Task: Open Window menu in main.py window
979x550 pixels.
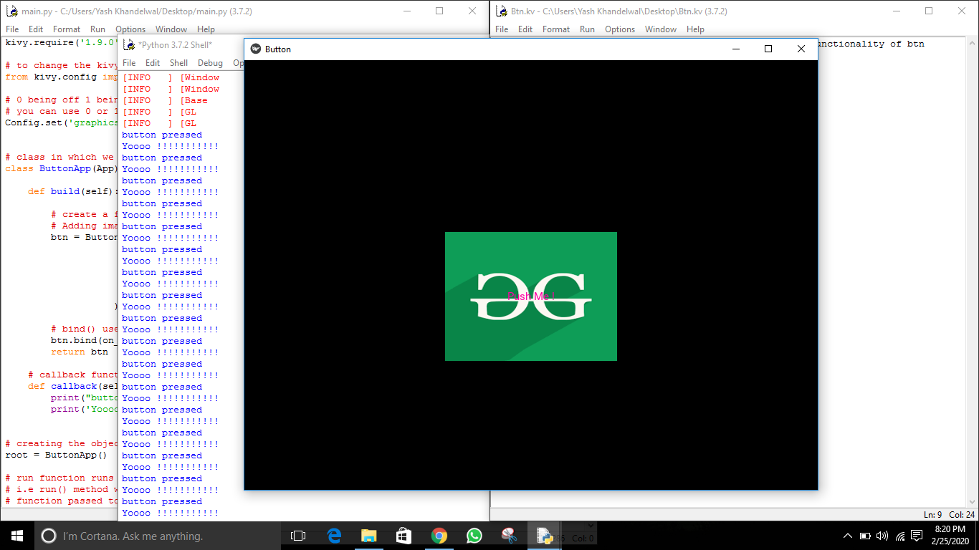Action: 171,29
